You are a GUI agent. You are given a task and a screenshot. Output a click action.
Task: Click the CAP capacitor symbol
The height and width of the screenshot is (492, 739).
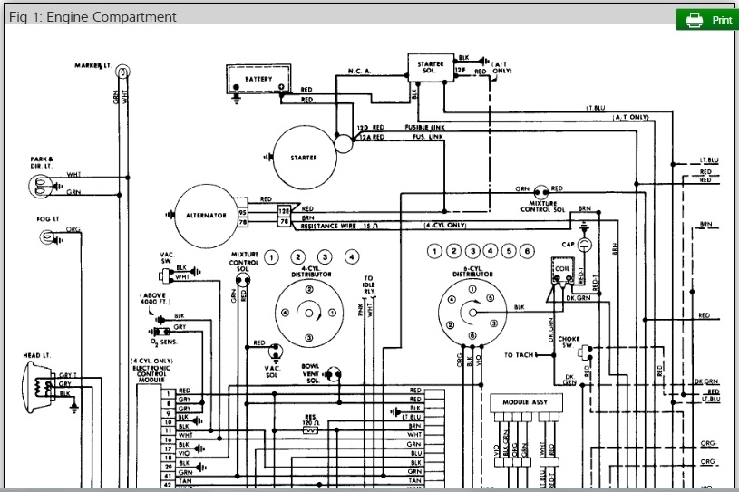pos(585,245)
